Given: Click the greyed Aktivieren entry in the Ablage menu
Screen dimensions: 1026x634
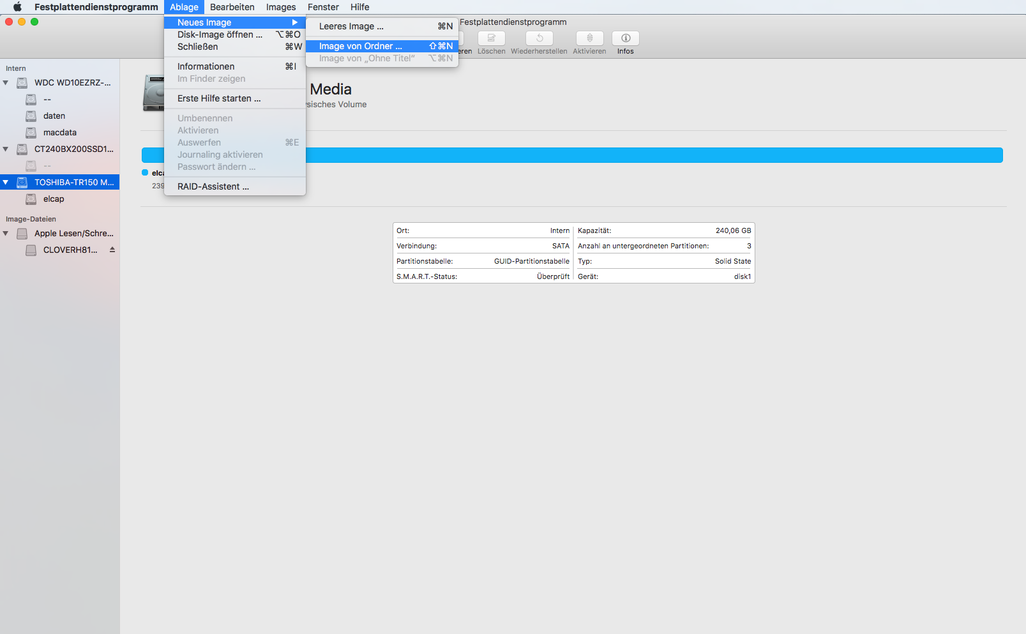Looking at the screenshot, I should [235, 130].
